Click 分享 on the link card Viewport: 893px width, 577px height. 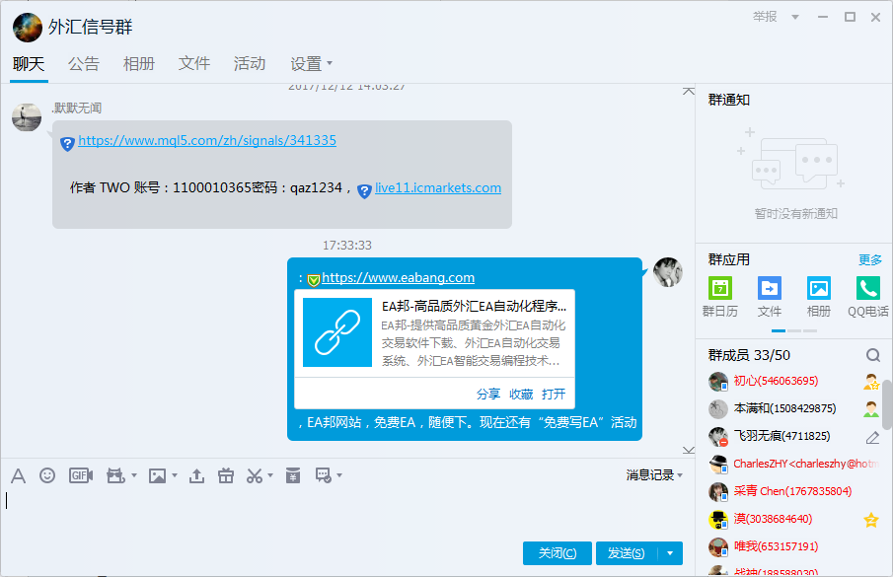(x=488, y=394)
